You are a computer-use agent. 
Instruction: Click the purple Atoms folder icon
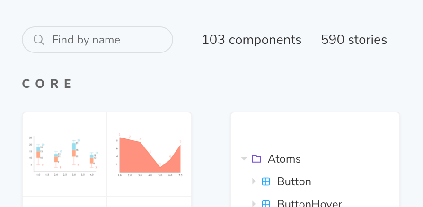pos(256,159)
